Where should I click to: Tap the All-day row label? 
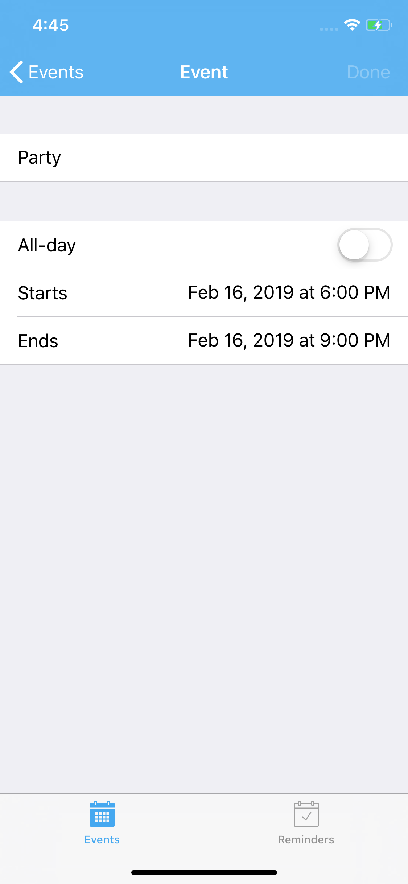[x=47, y=245]
